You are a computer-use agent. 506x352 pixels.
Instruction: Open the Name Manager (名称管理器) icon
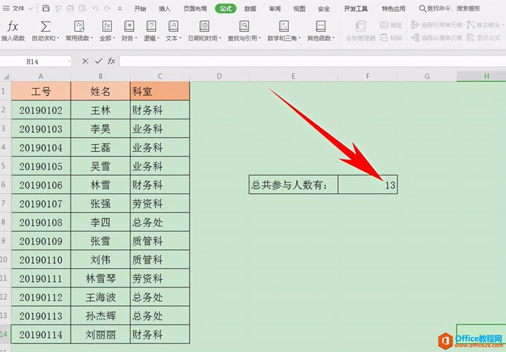point(360,26)
